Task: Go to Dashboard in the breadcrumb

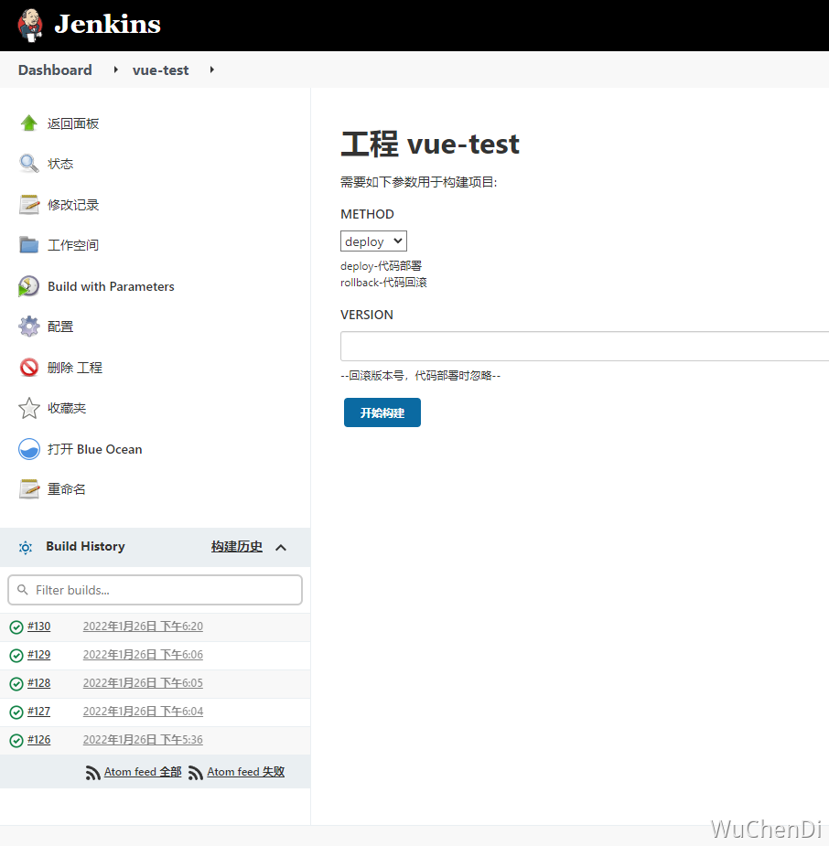Action: click(x=55, y=70)
